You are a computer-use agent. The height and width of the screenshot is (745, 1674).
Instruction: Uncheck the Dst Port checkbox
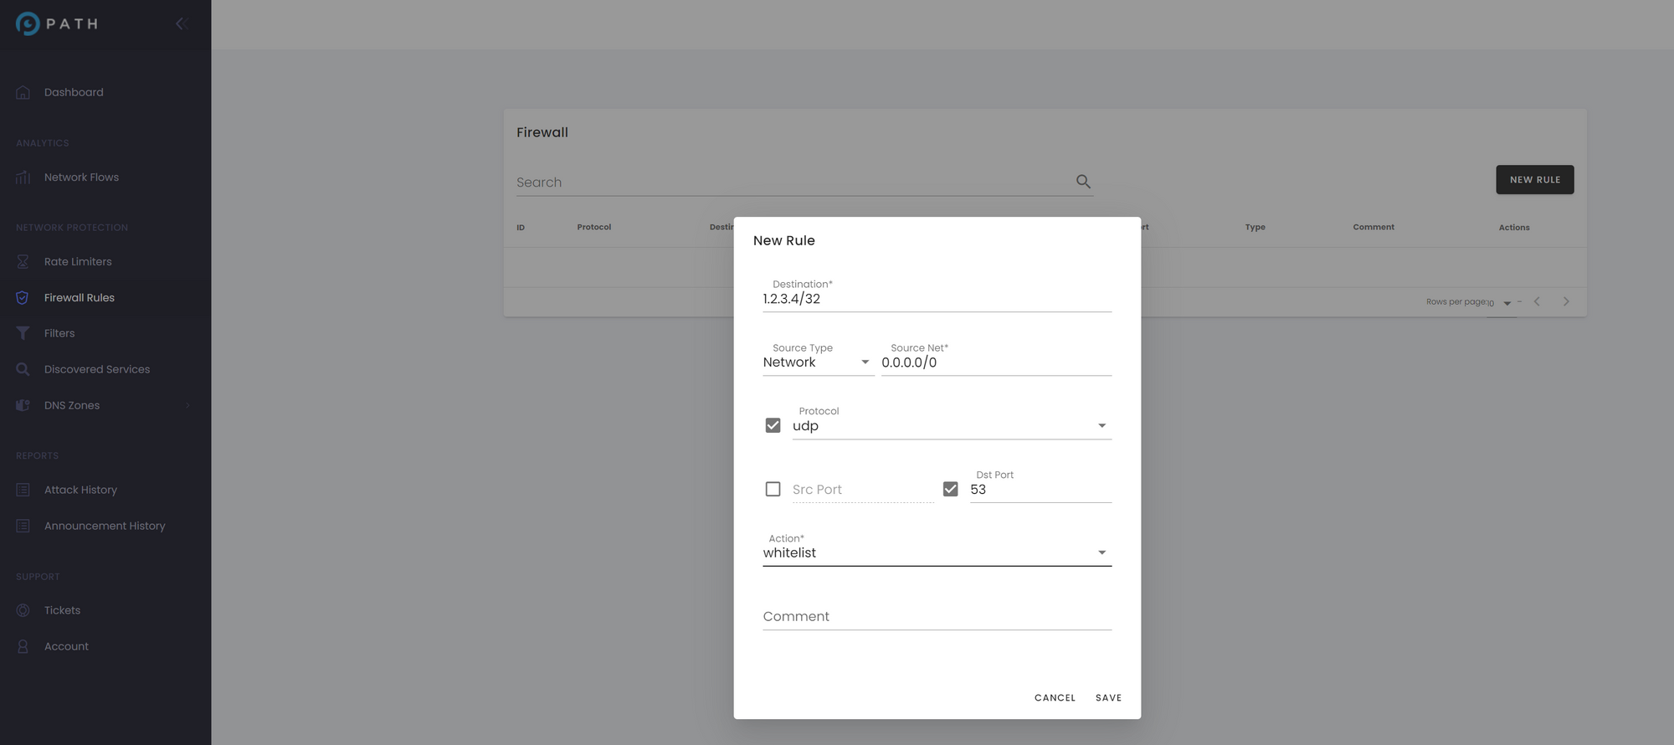coord(950,489)
